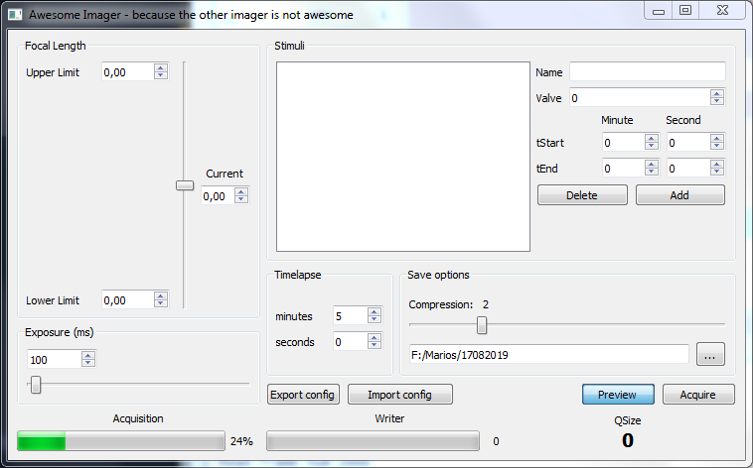Click the Lower Limit value field
The height and width of the screenshot is (468, 753).
(x=128, y=300)
